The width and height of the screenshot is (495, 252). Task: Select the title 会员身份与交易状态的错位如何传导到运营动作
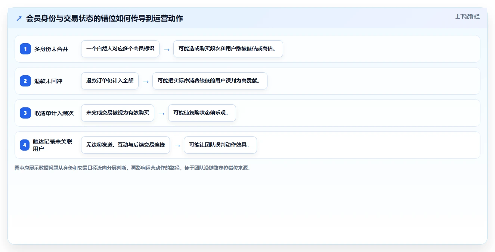[x=105, y=18]
